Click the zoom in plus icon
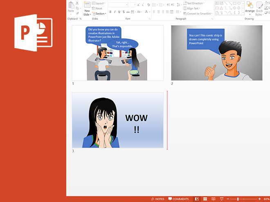This screenshot has width=270, height=202. click(x=259, y=199)
